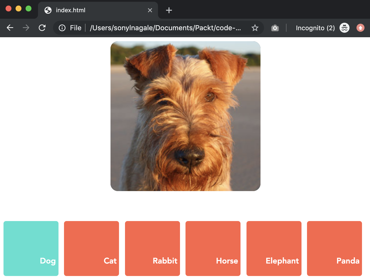The image size is (370, 279).
Task: Close the index.html tab
Action: (150, 10)
